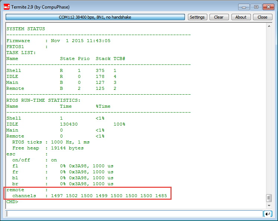Screen dimensions: 278x221
Task: Click the Termite app icon in title bar
Action: click(x=7, y=7)
